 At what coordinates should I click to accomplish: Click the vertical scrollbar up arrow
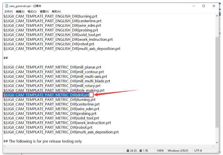pyautogui.click(x=217, y=16)
